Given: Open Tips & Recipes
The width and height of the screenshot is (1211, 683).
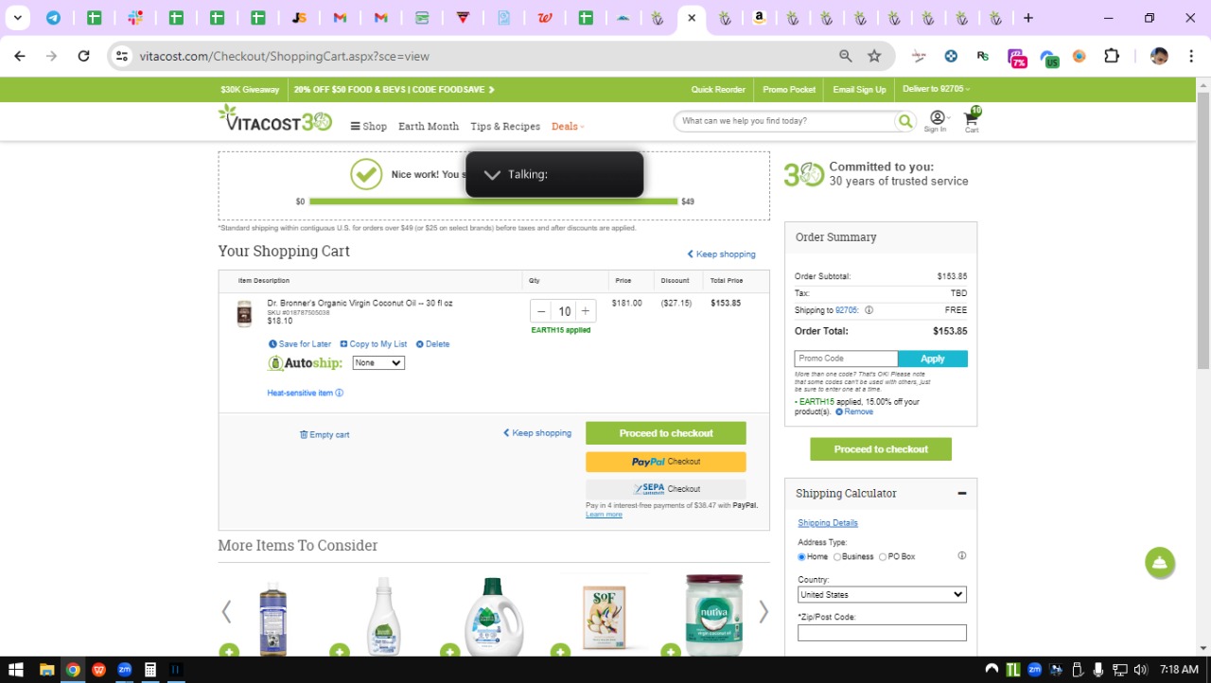Looking at the screenshot, I should [505, 126].
